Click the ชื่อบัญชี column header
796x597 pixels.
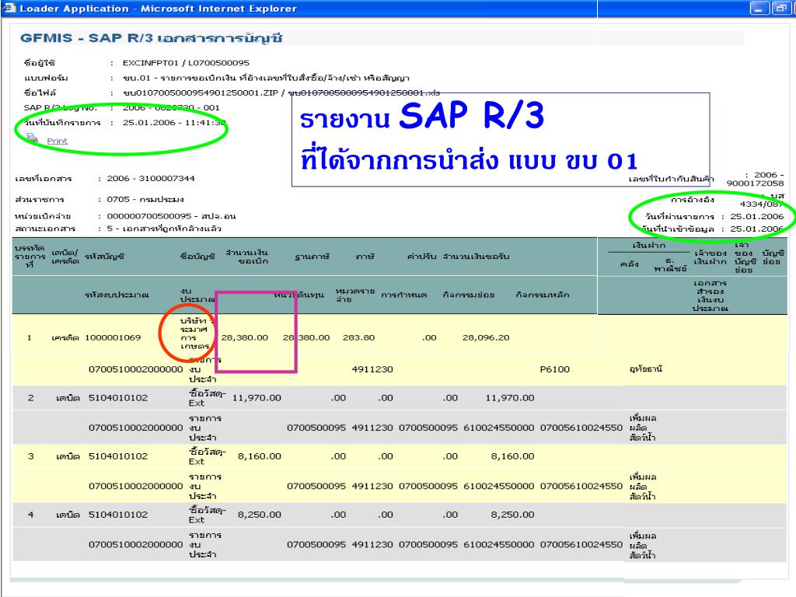click(x=197, y=257)
